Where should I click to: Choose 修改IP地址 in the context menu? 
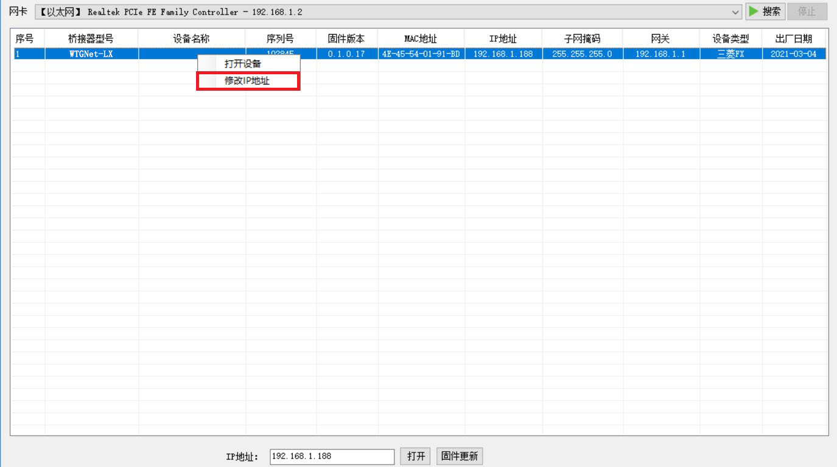(x=248, y=81)
